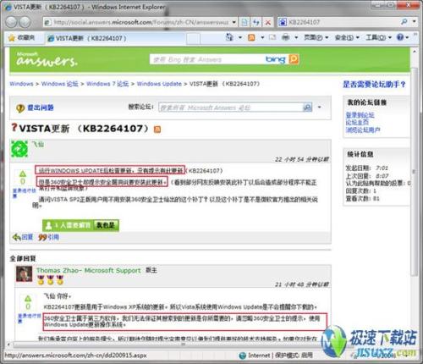Screen dimensions: 423x364
Task: Click 是否需要论坛助手? link
Action: (374, 84)
